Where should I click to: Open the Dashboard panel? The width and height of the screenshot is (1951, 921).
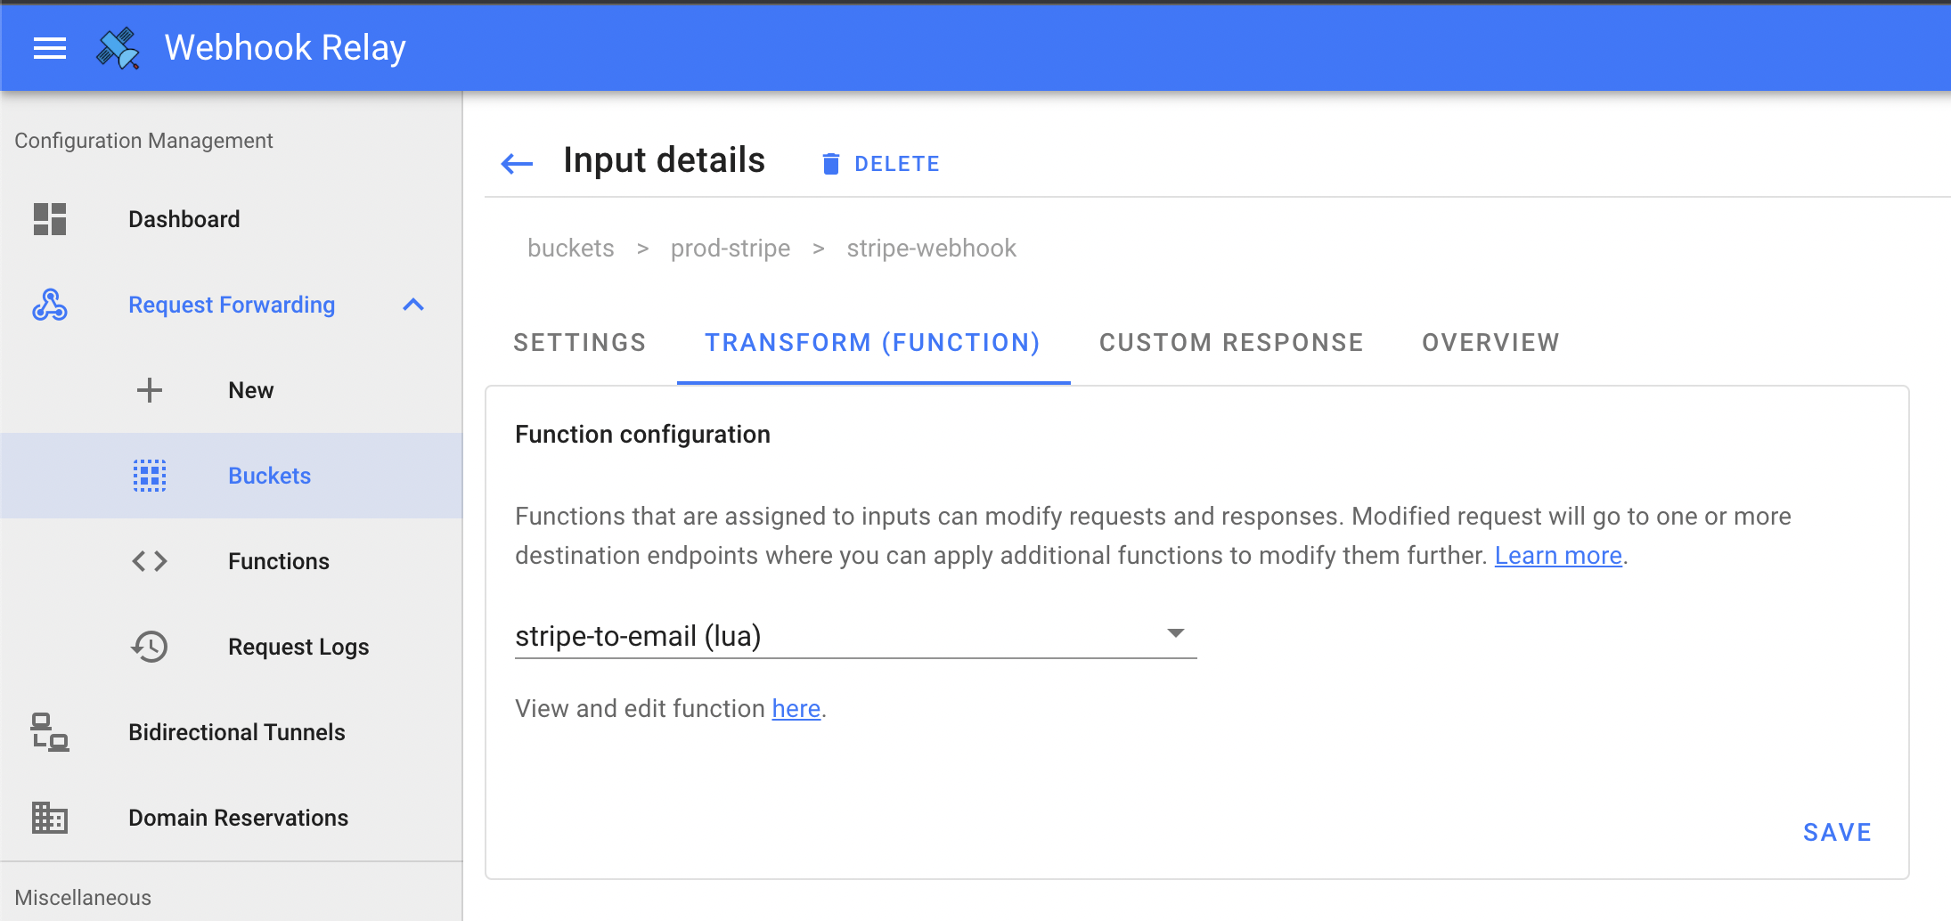tap(184, 218)
